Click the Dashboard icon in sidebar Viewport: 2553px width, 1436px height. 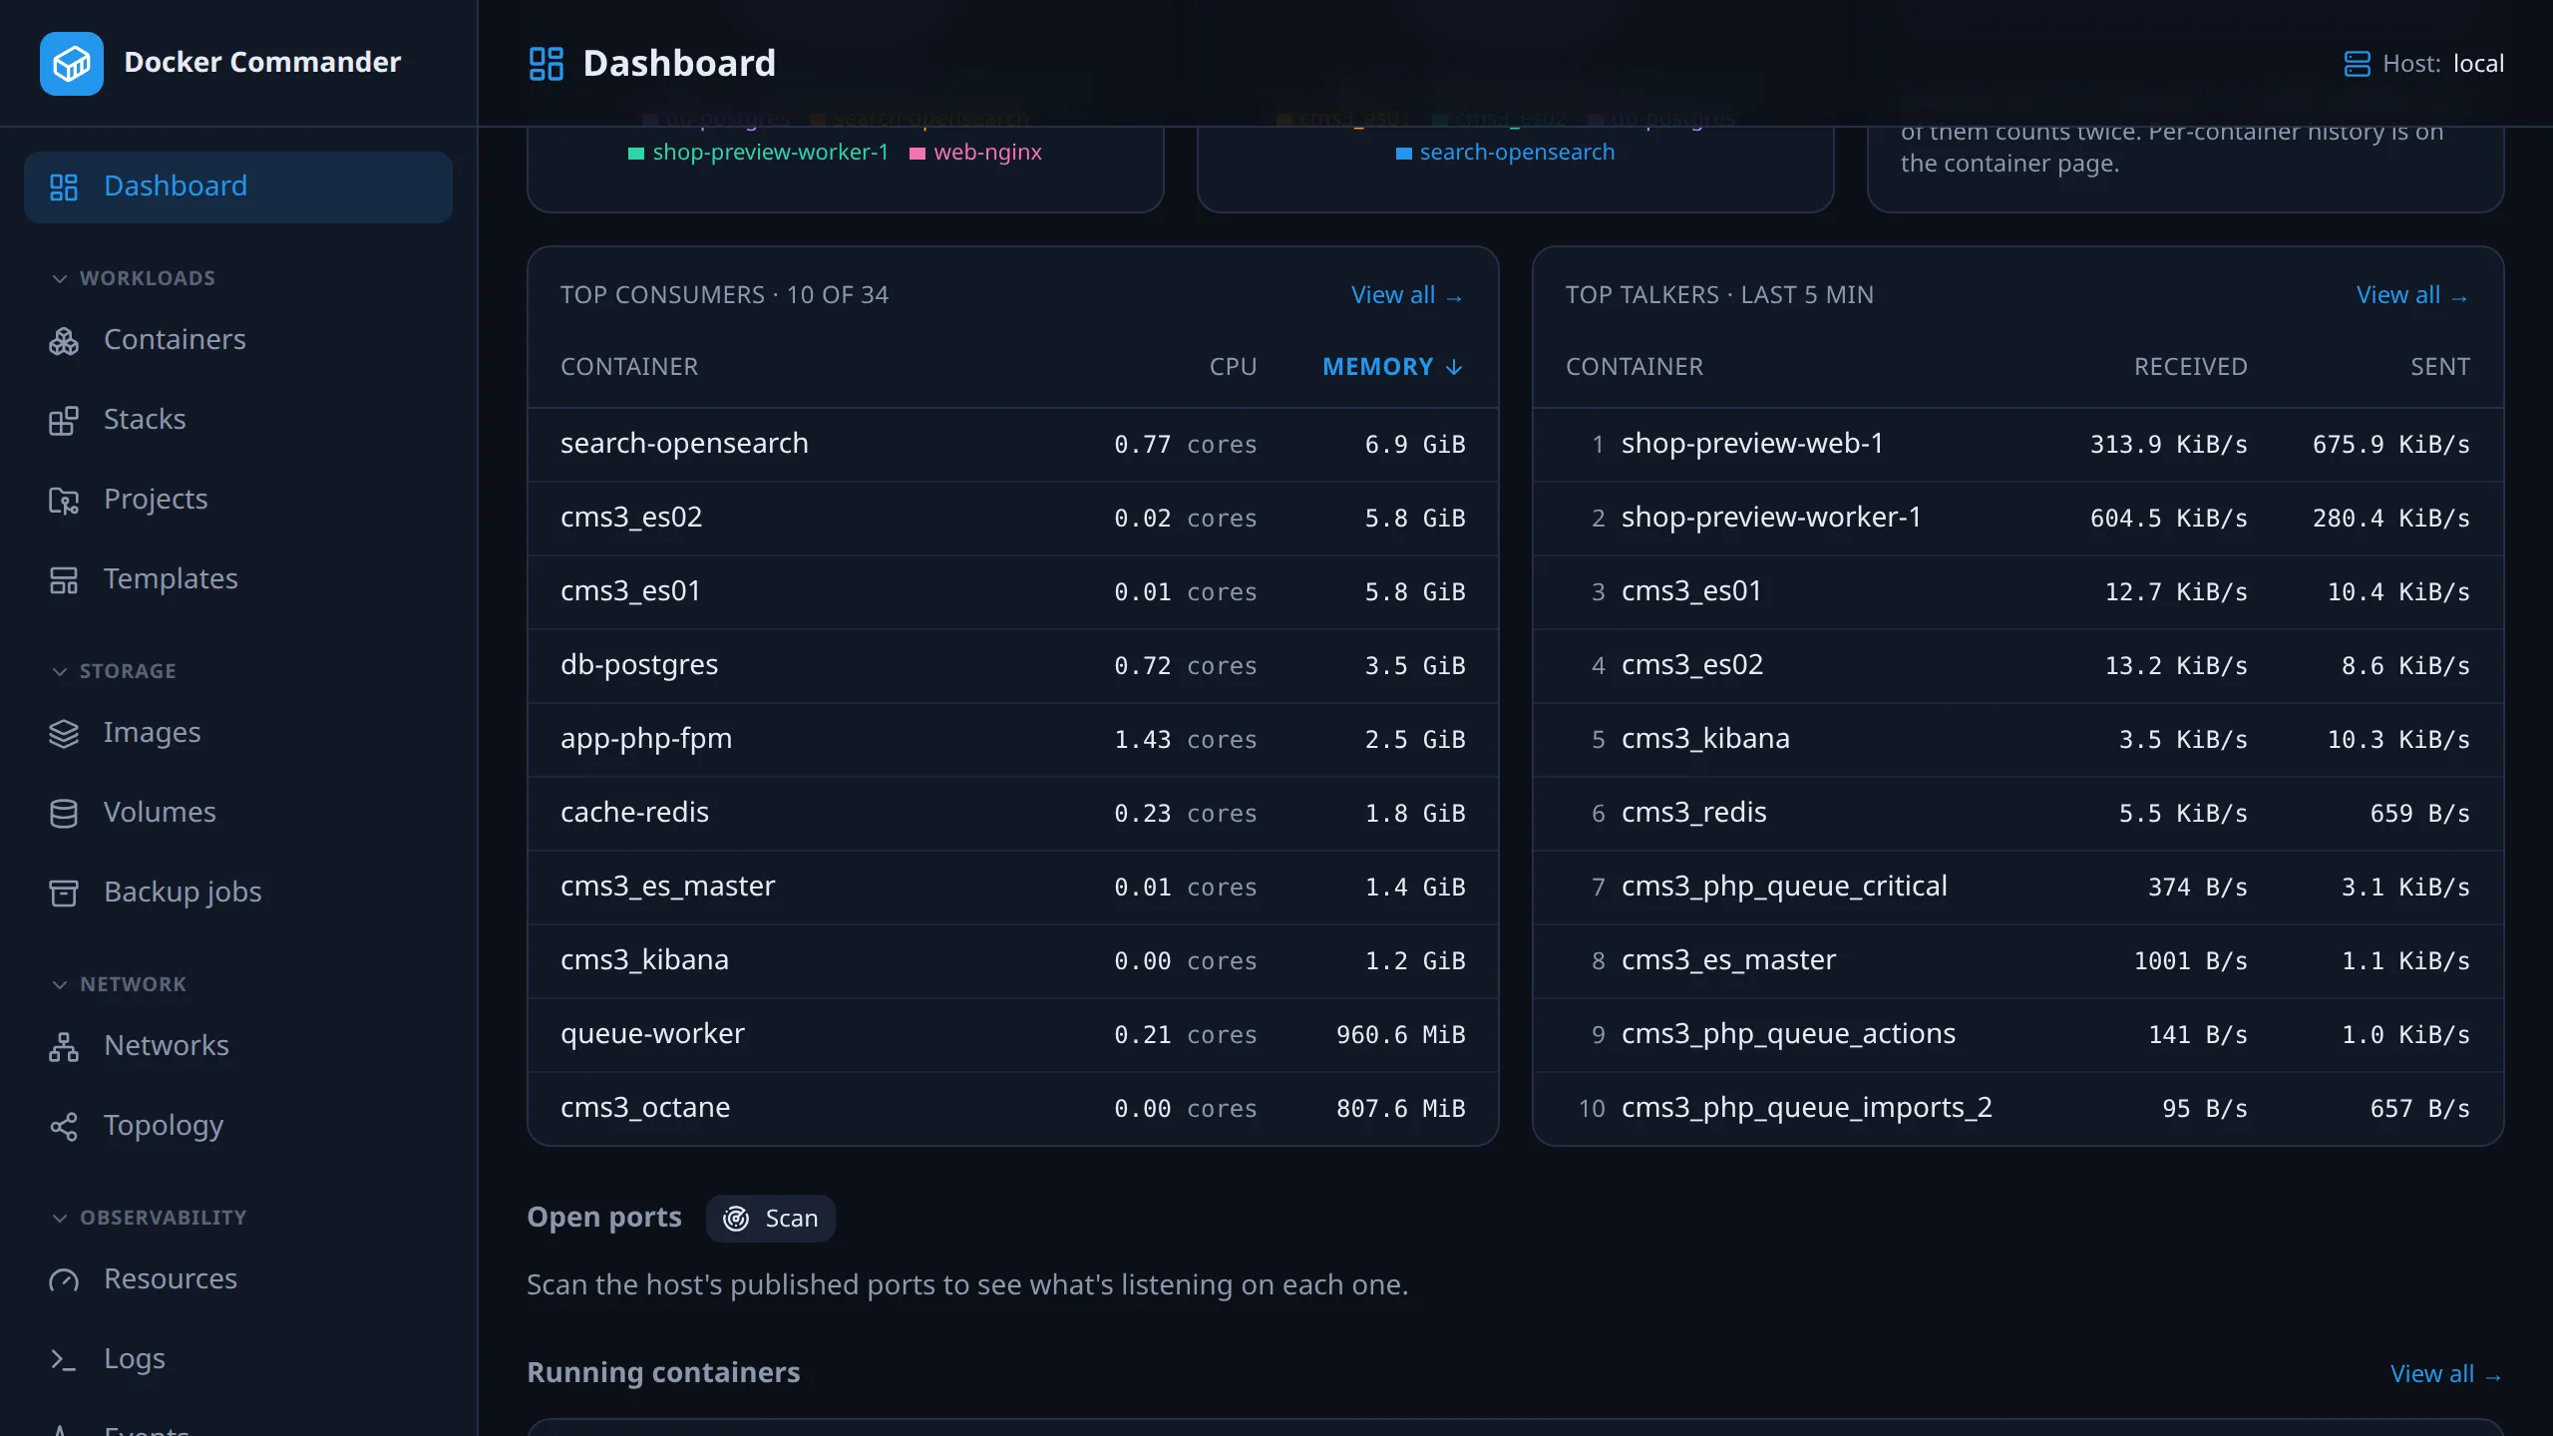click(x=64, y=186)
